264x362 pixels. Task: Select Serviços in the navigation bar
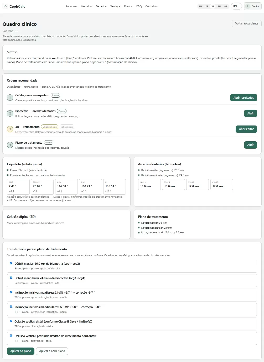tap(115, 6)
